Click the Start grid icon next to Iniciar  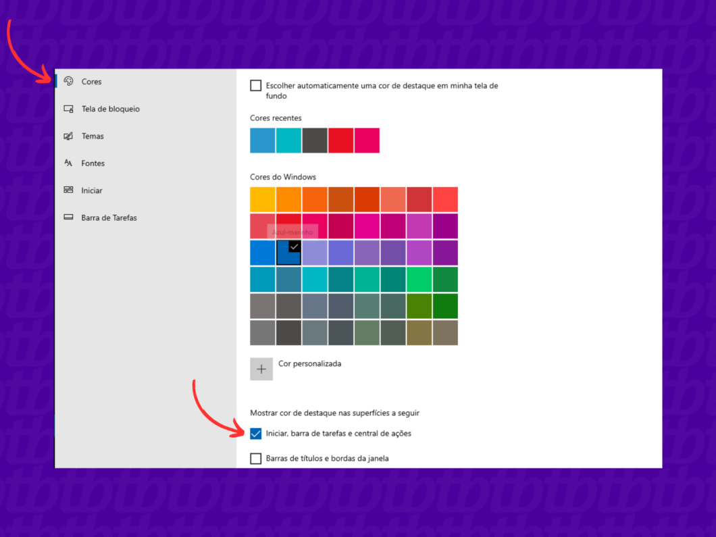click(68, 190)
